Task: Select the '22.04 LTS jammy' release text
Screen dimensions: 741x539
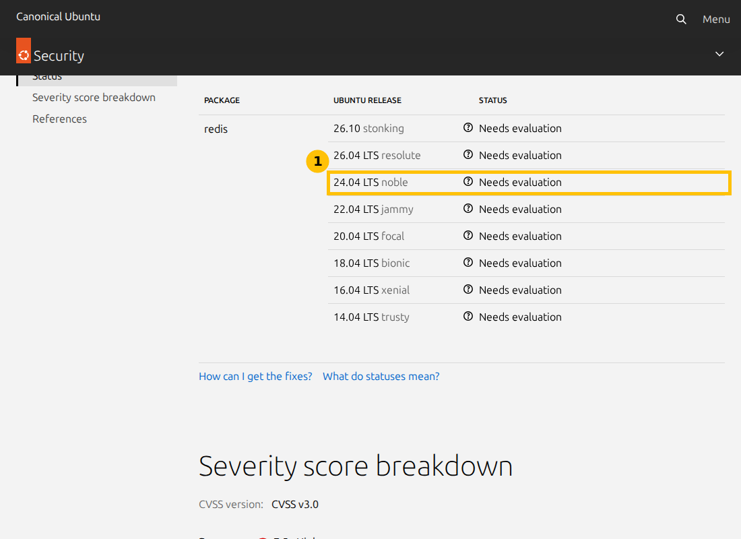Action: tap(373, 210)
